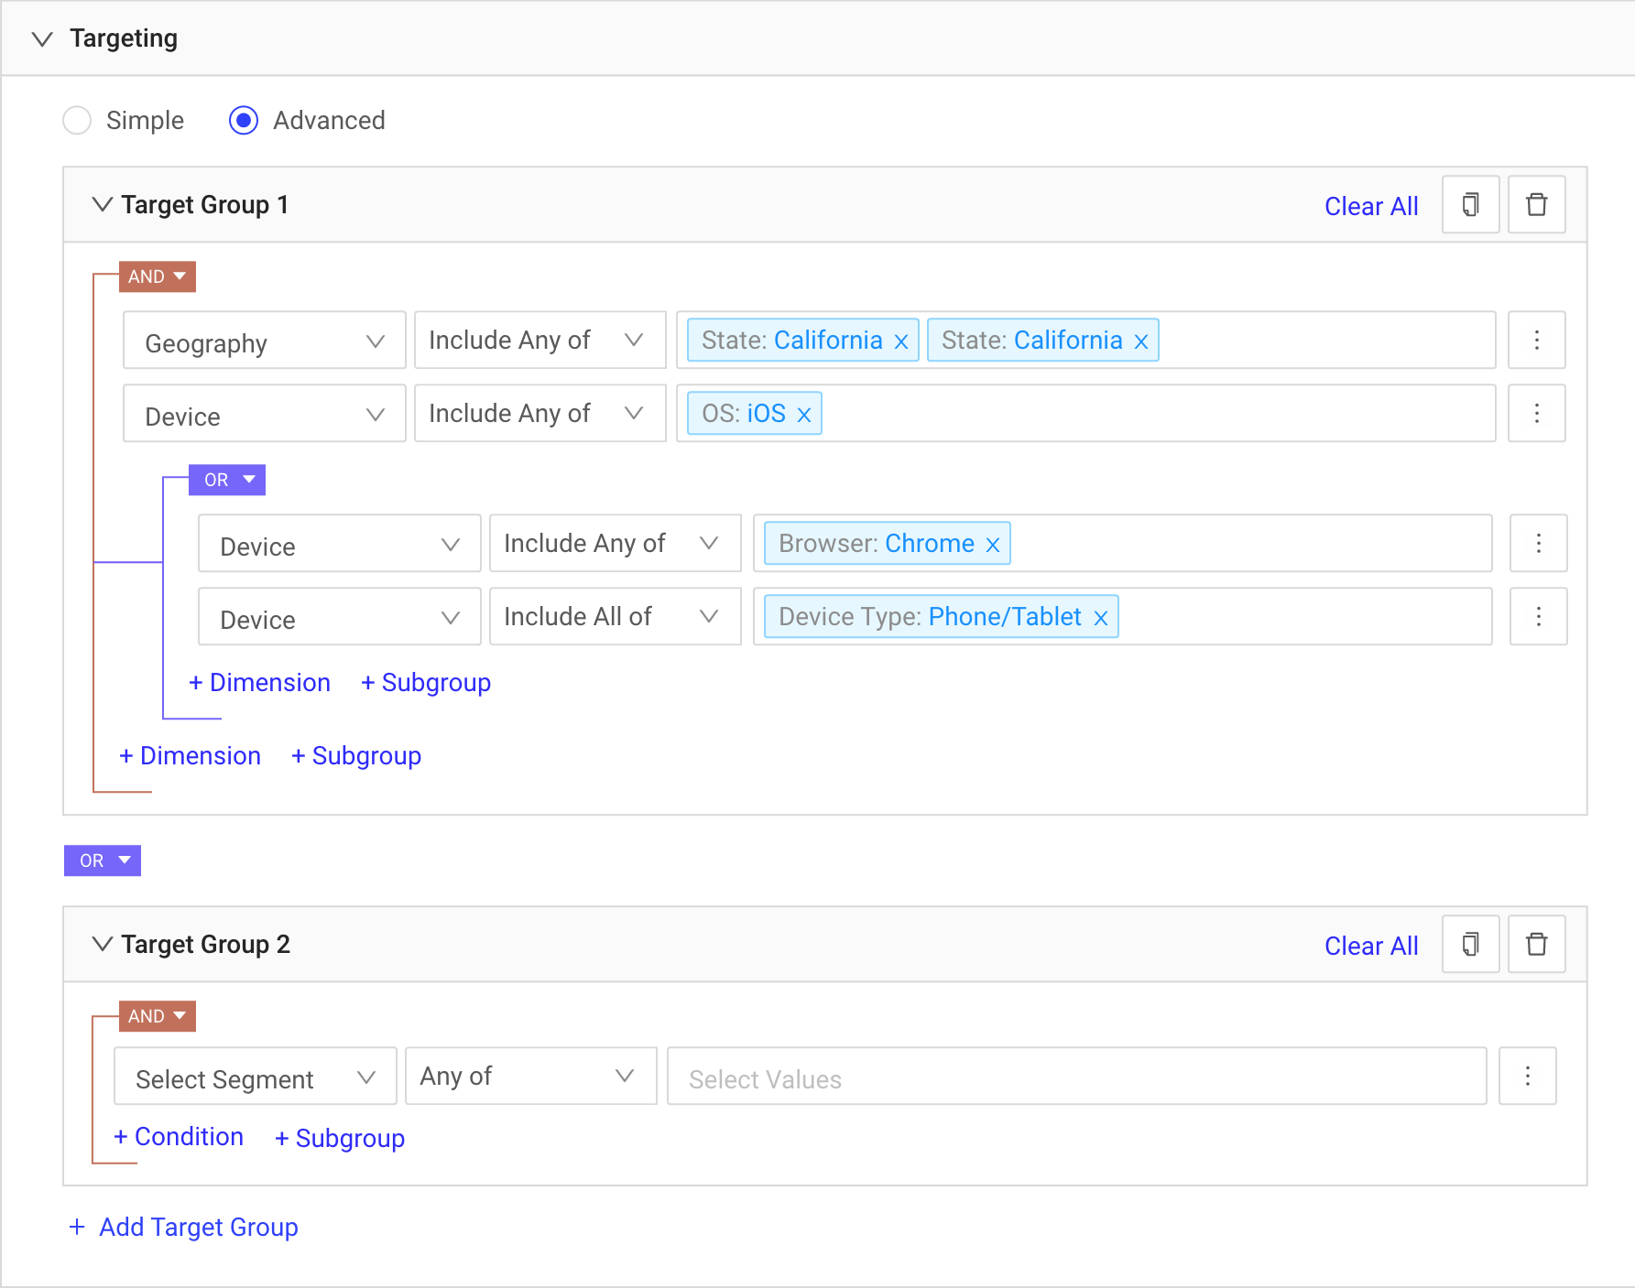Delete Target Group 2 with trash icon

click(1536, 944)
